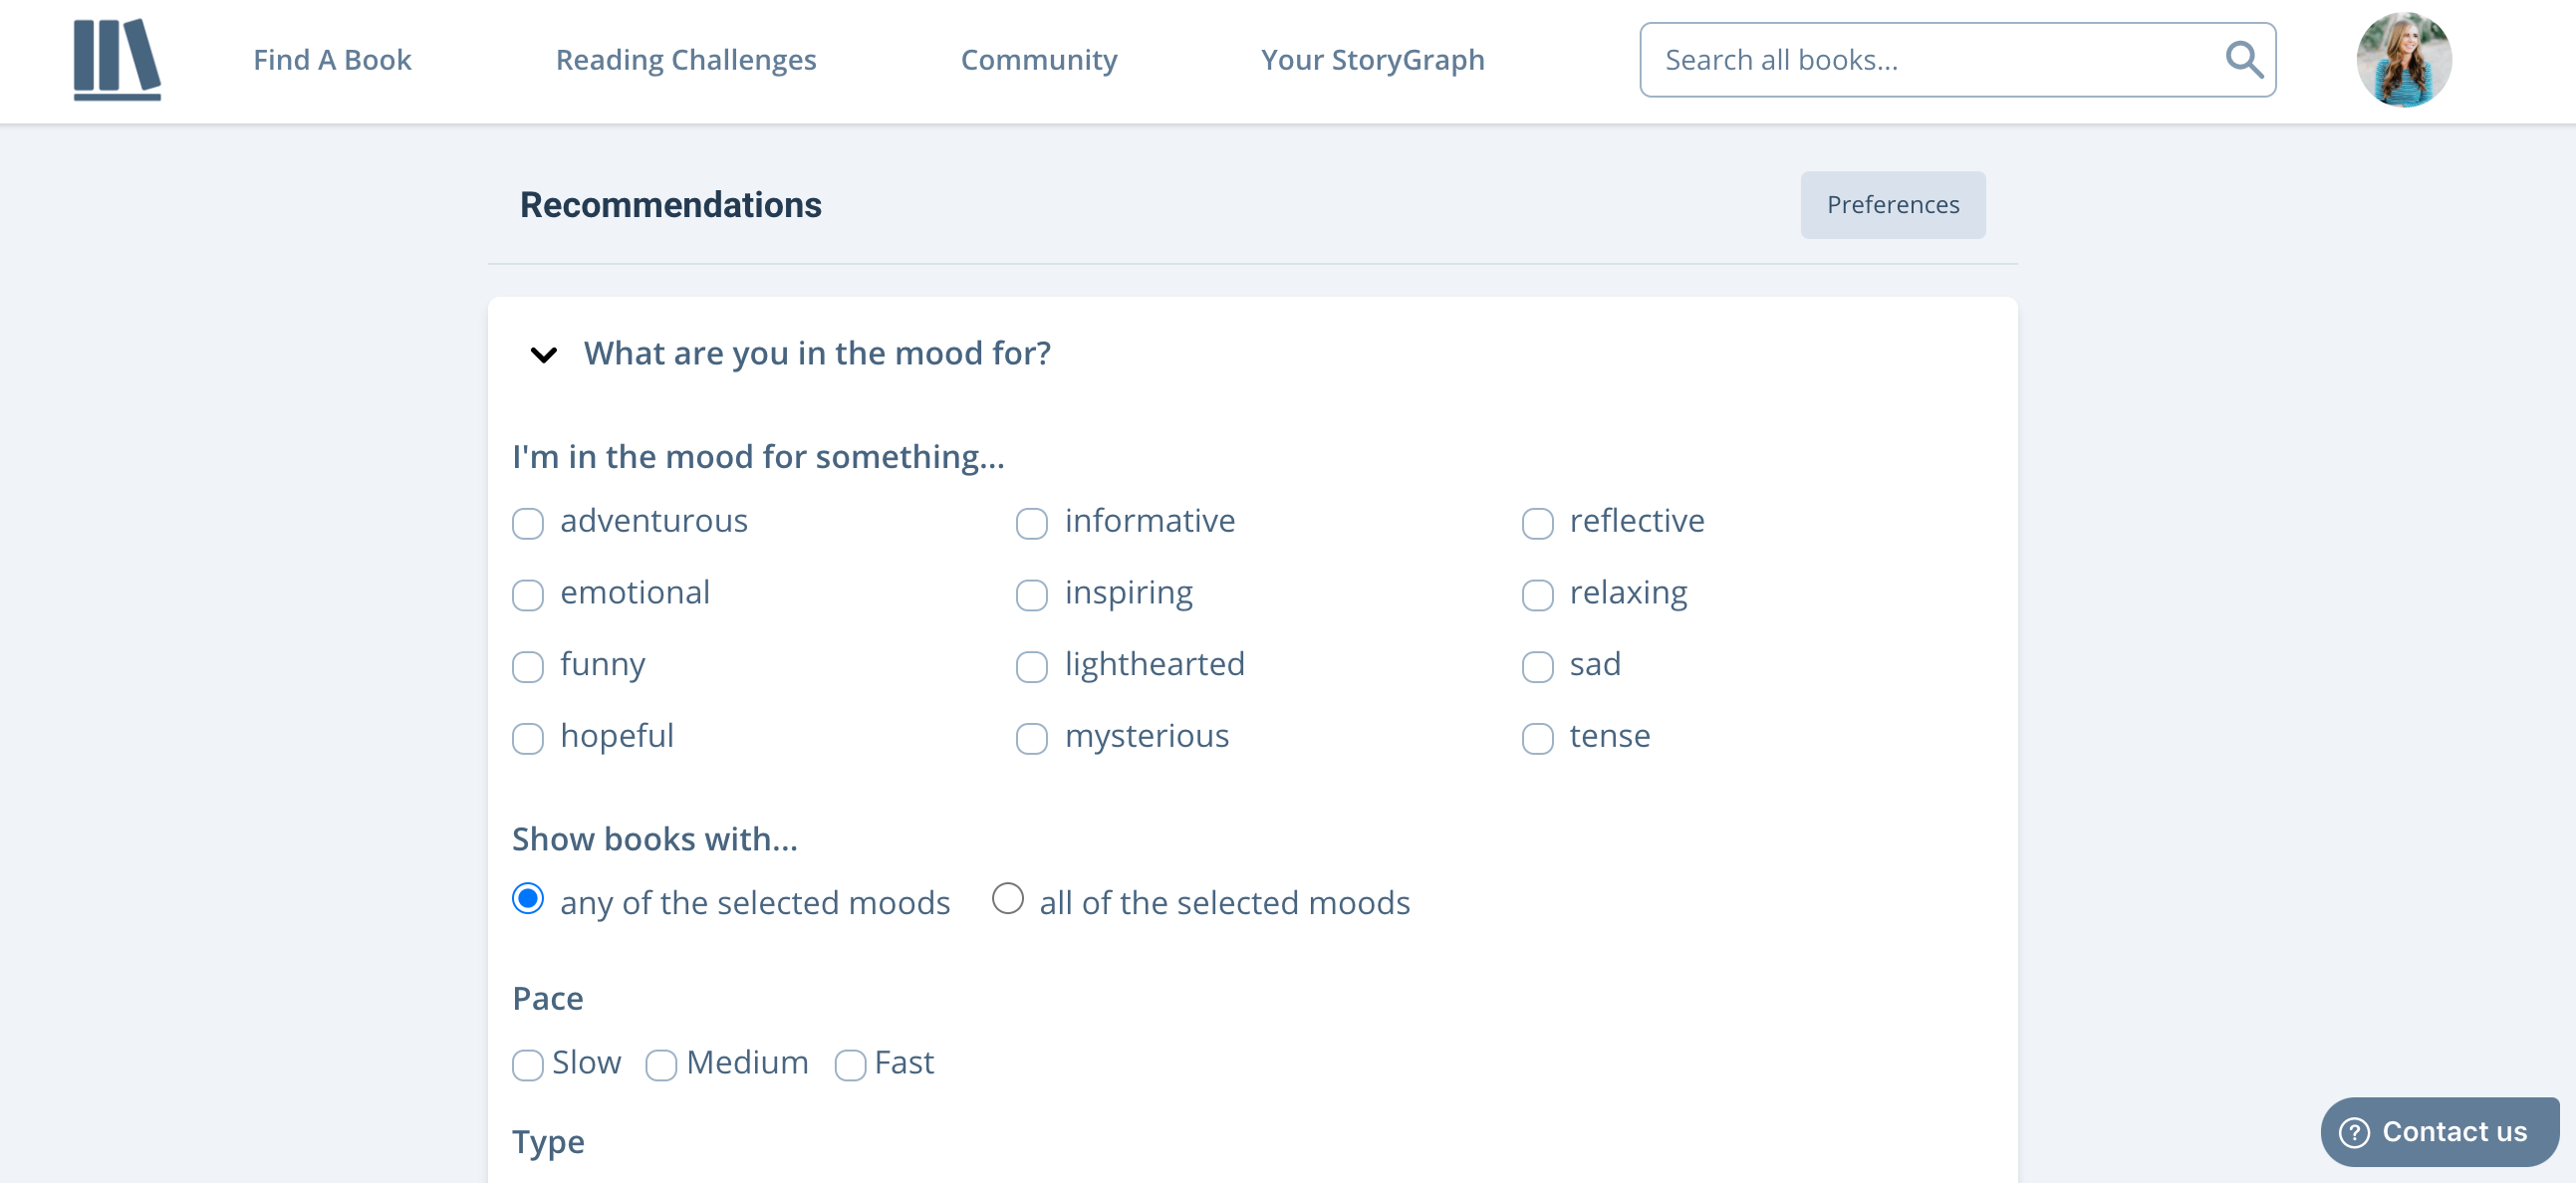Screen dimensions: 2576x1183
Task: Open Community menu
Action: coord(1039,60)
